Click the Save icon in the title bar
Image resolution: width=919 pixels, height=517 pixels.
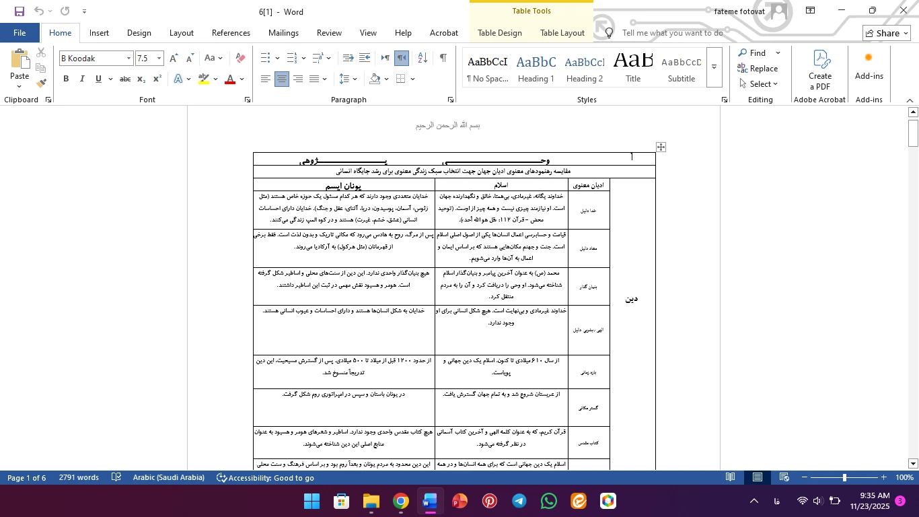(x=19, y=11)
